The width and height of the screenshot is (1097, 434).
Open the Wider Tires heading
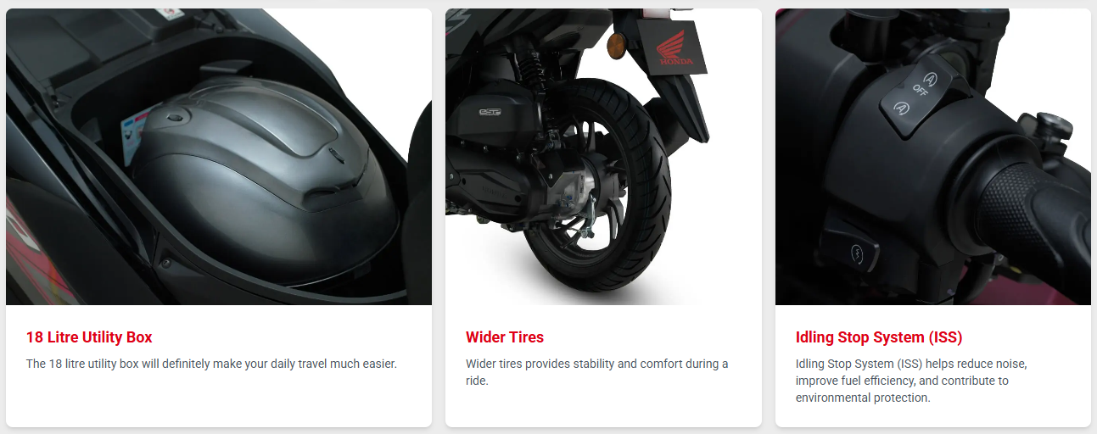[505, 337]
